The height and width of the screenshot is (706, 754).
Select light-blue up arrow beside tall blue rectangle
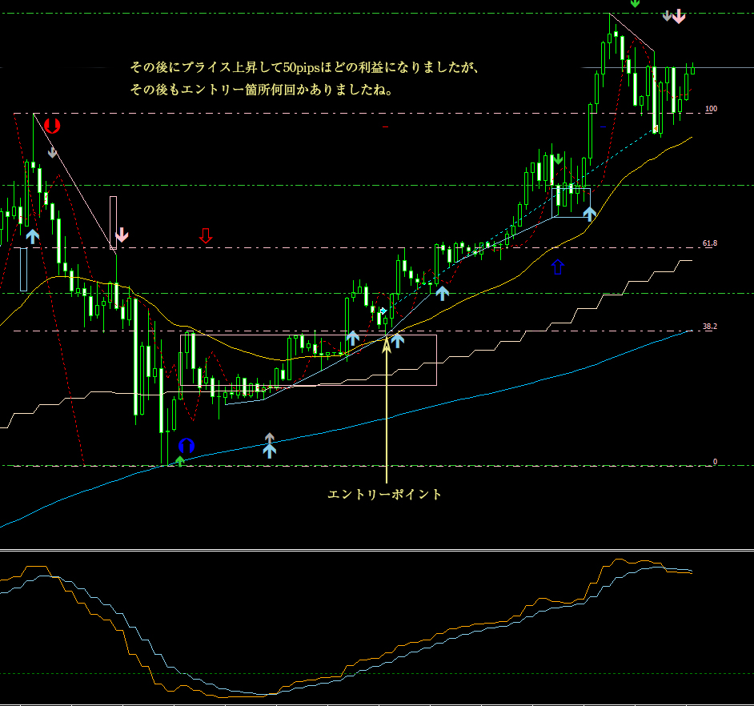click(x=32, y=236)
